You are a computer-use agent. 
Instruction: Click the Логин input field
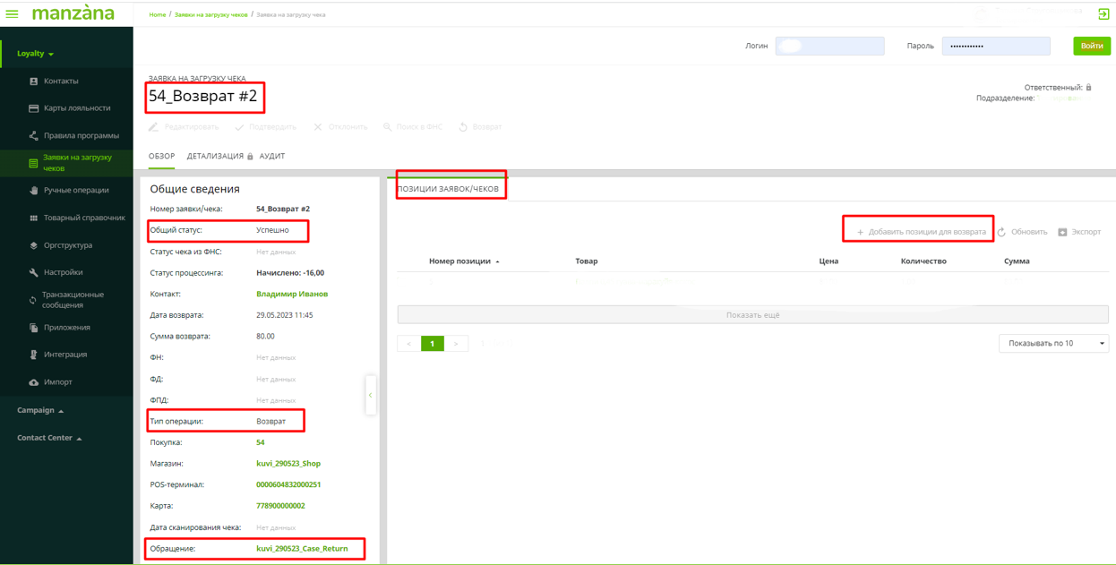829,47
